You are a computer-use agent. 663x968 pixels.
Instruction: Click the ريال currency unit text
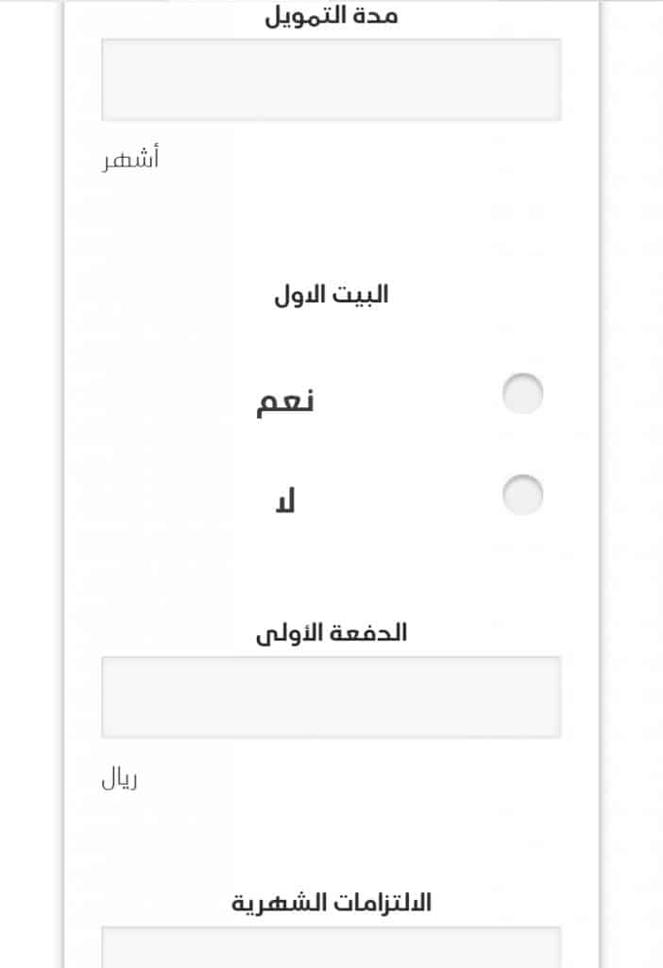(x=120, y=779)
